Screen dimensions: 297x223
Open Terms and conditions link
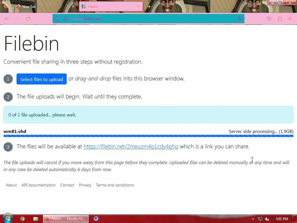[115, 185]
